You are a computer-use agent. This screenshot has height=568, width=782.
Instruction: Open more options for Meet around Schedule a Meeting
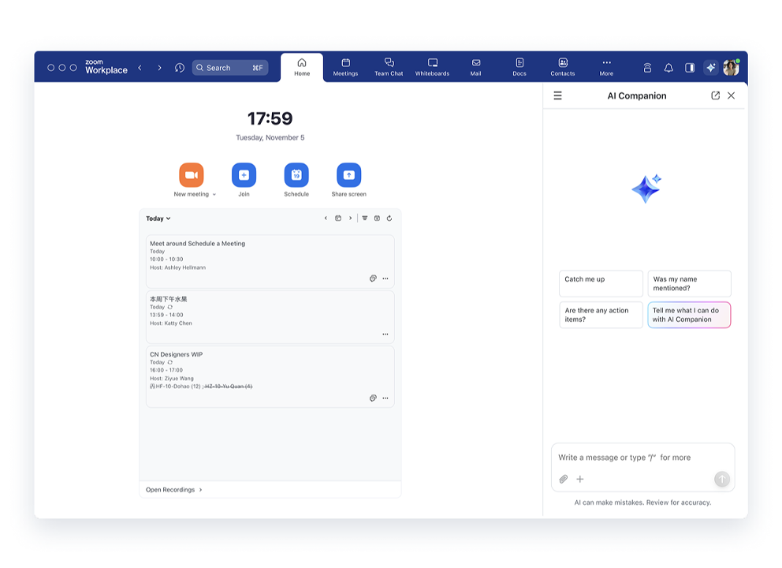(x=385, y=278)
